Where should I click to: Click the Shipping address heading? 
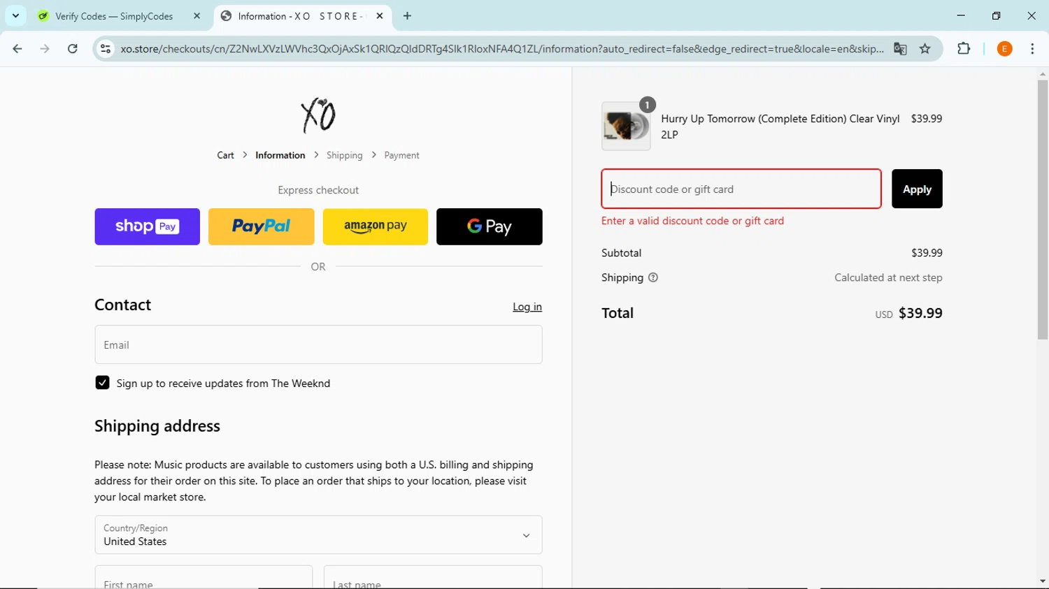[x=157, y=426]
